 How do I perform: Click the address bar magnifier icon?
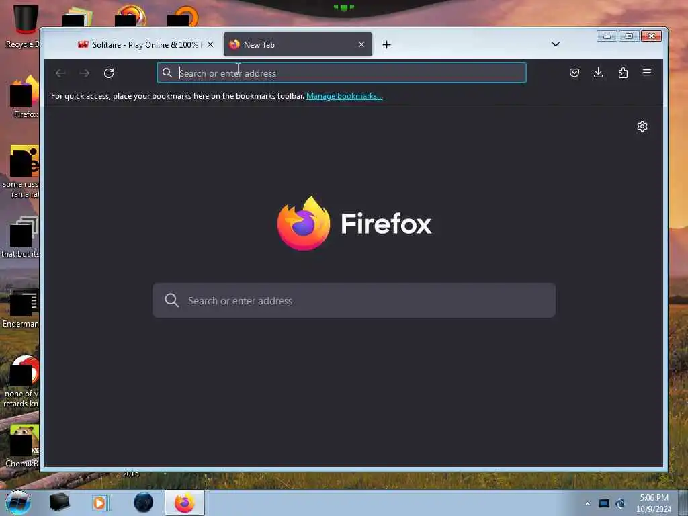pos(167,73)
